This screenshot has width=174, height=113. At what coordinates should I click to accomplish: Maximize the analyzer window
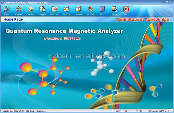pyautogui.click(x=167, y=2)
